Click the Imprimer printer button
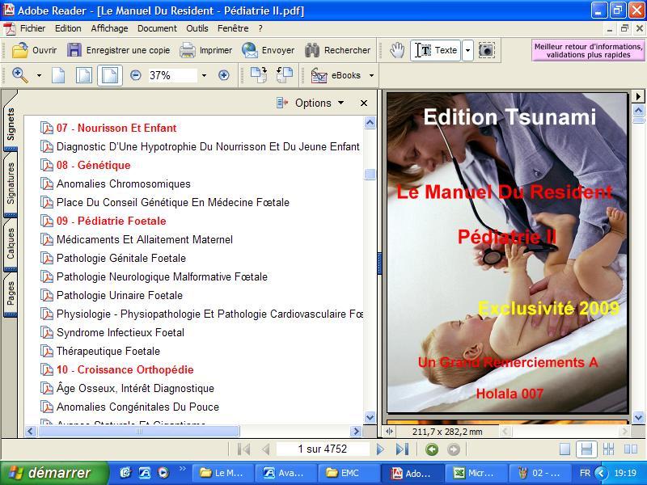 205,50
